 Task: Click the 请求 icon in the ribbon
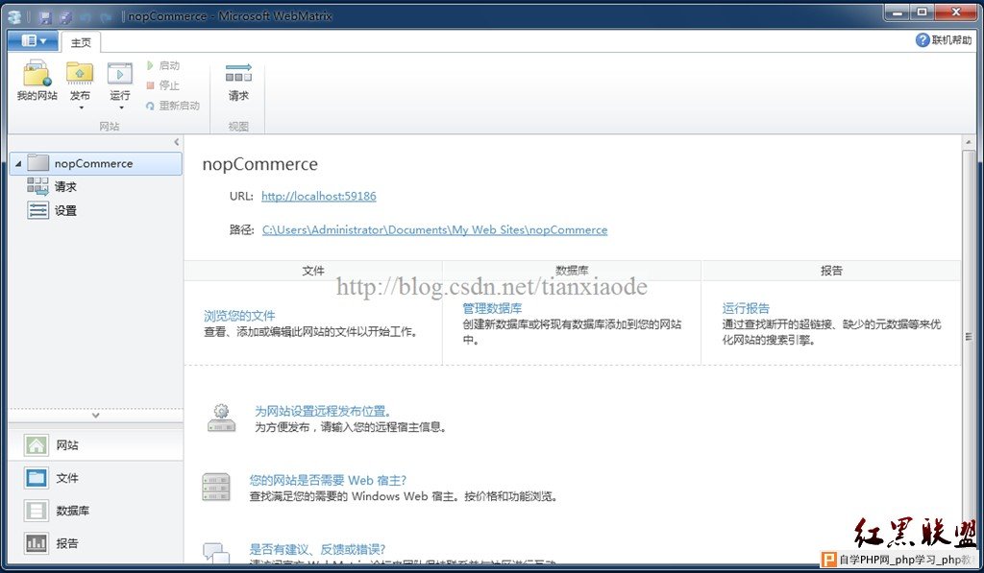[x=238, y=73]
